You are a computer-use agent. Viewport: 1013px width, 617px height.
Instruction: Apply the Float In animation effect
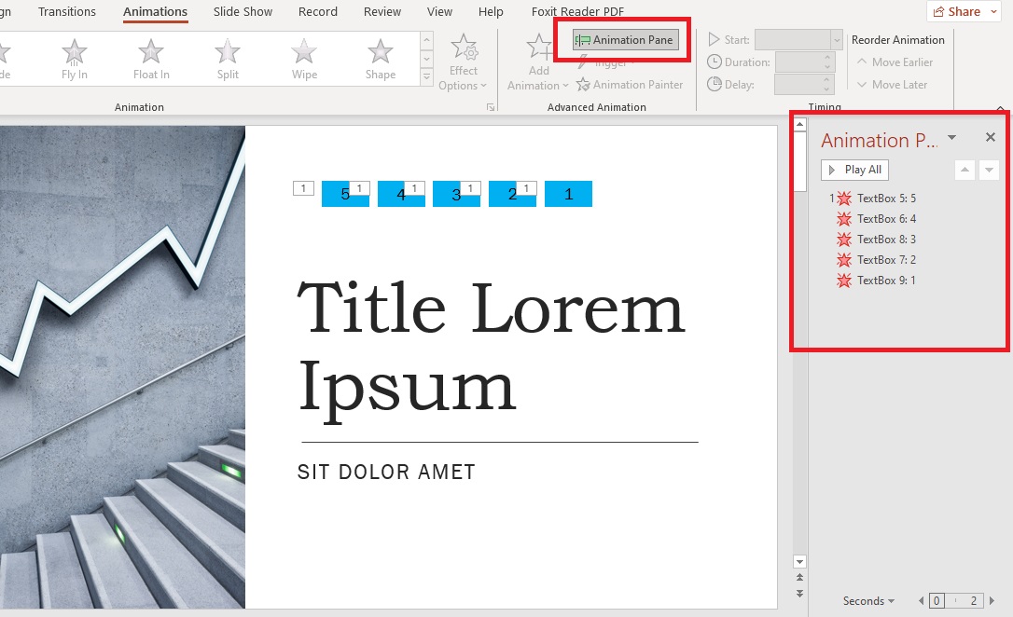pos(150,58)
